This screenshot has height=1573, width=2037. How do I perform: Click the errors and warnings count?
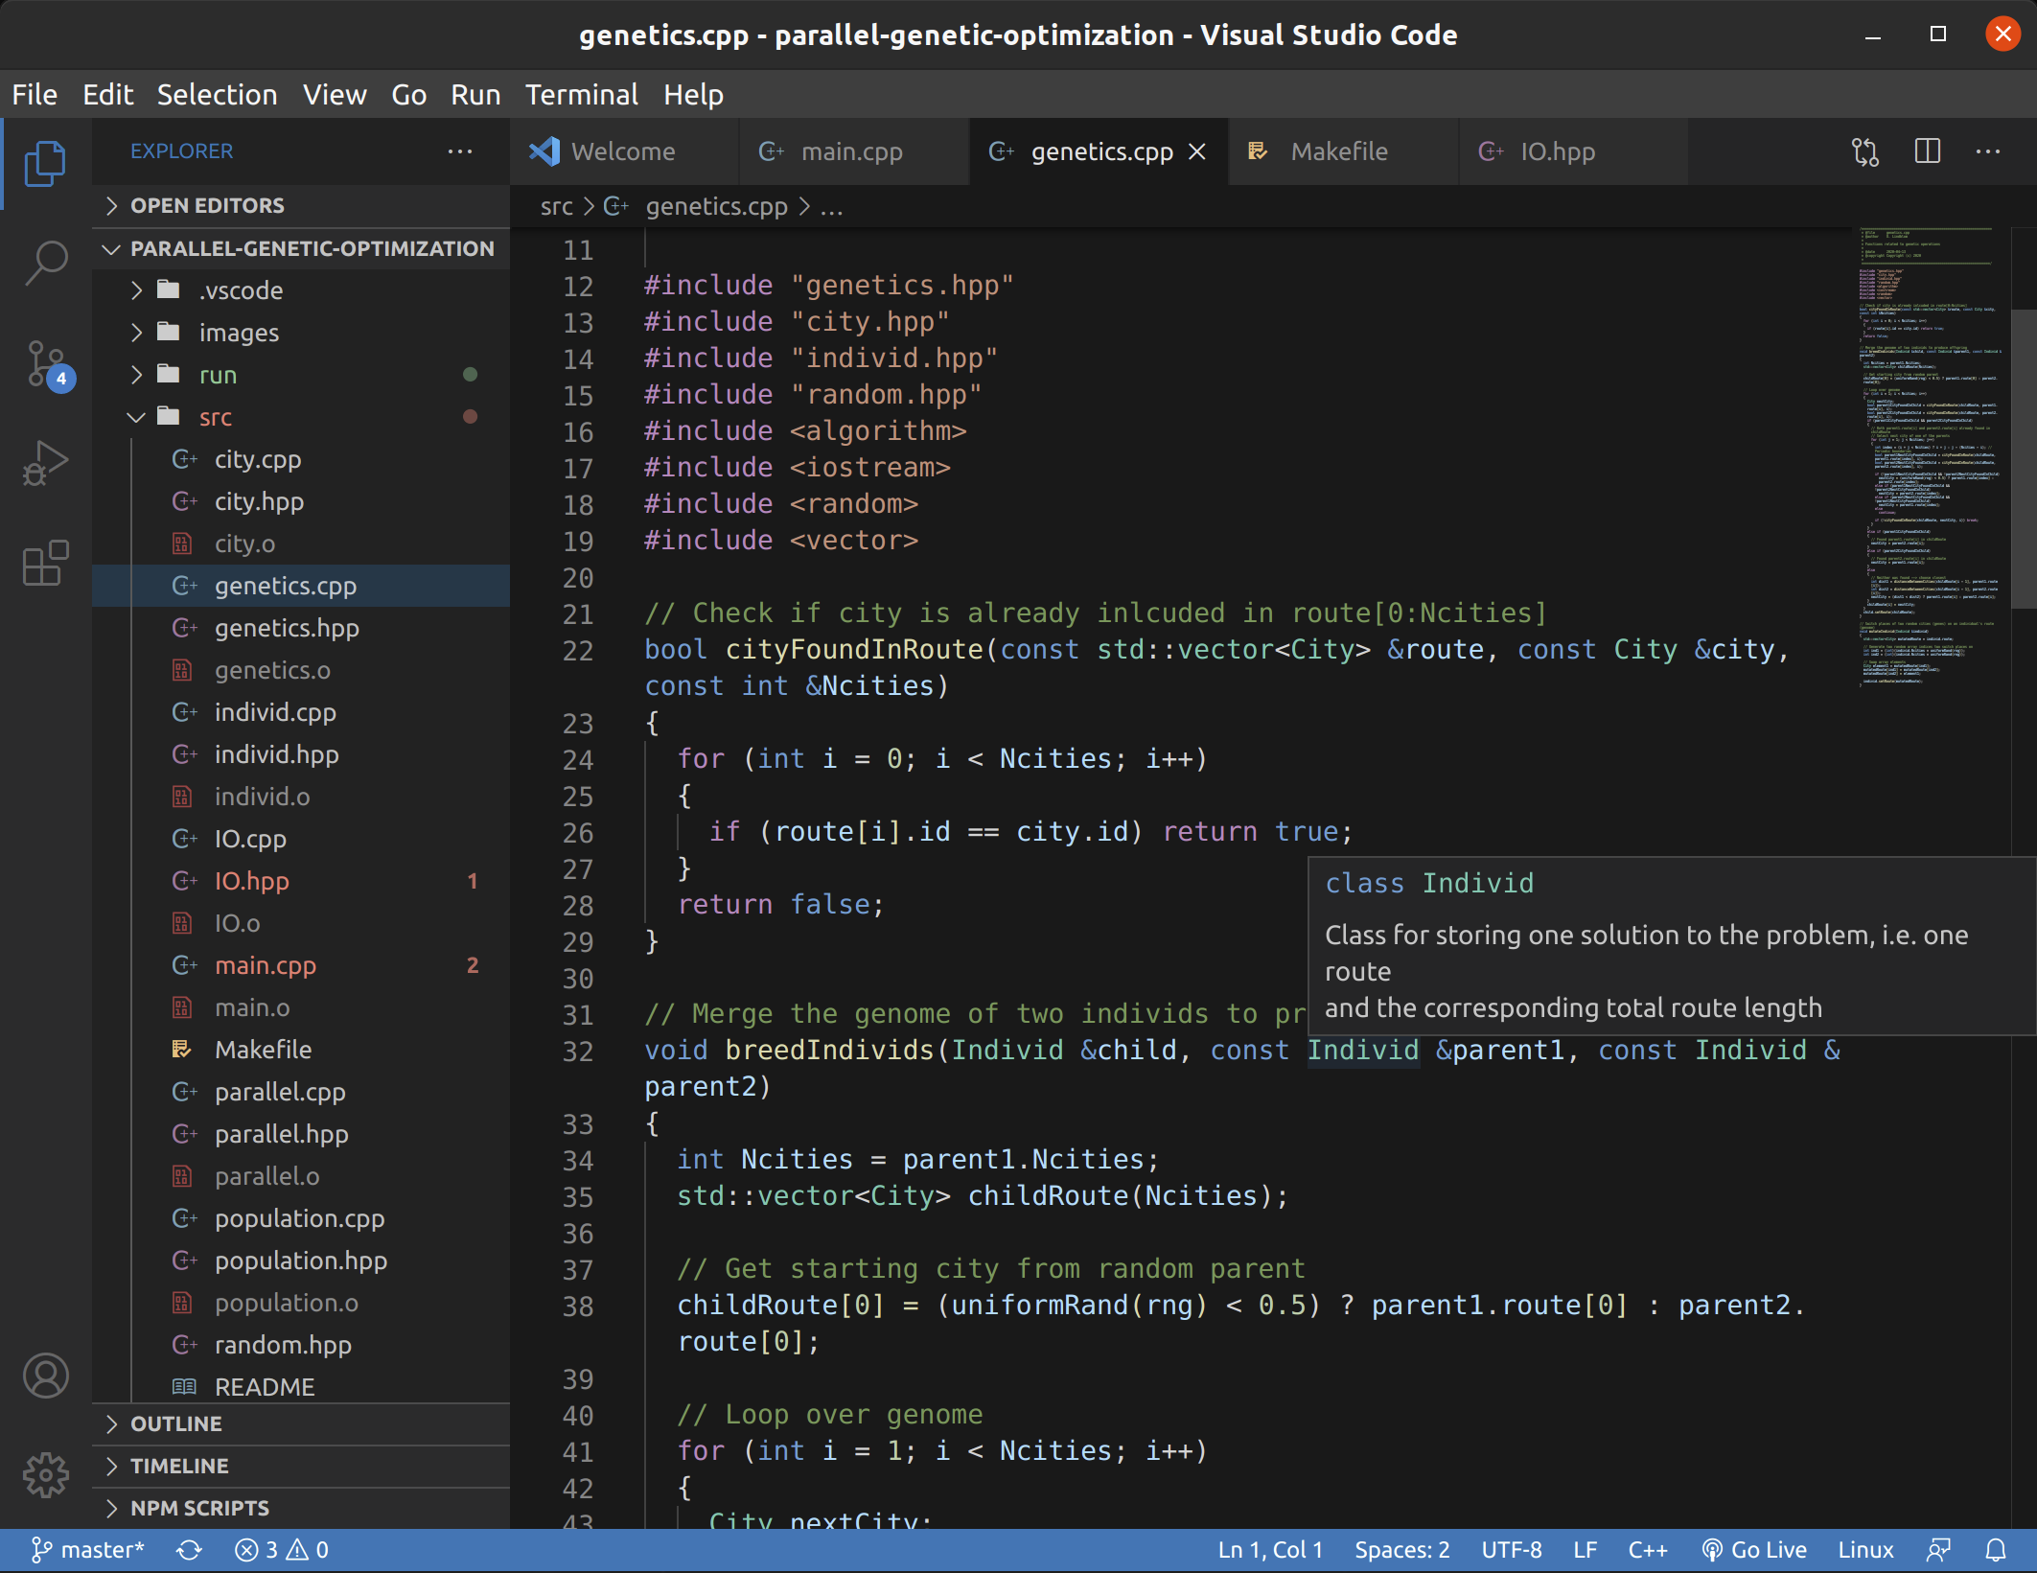pos(282,1550)
